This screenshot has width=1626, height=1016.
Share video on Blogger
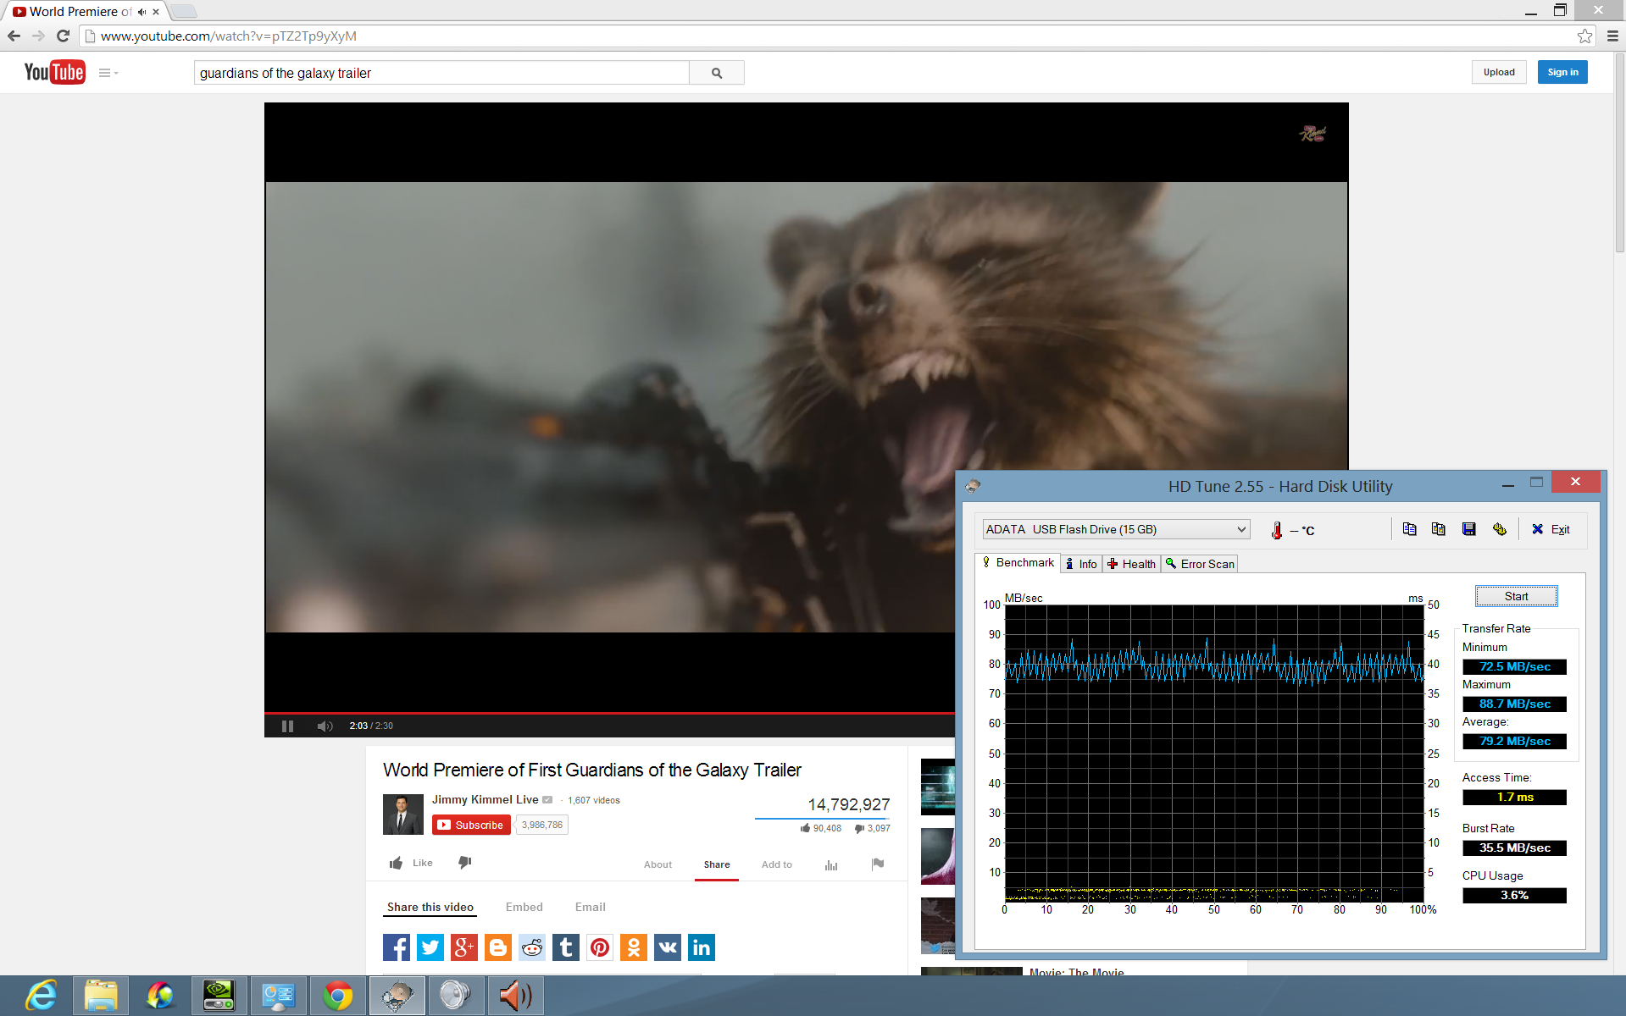pos(498,947)
